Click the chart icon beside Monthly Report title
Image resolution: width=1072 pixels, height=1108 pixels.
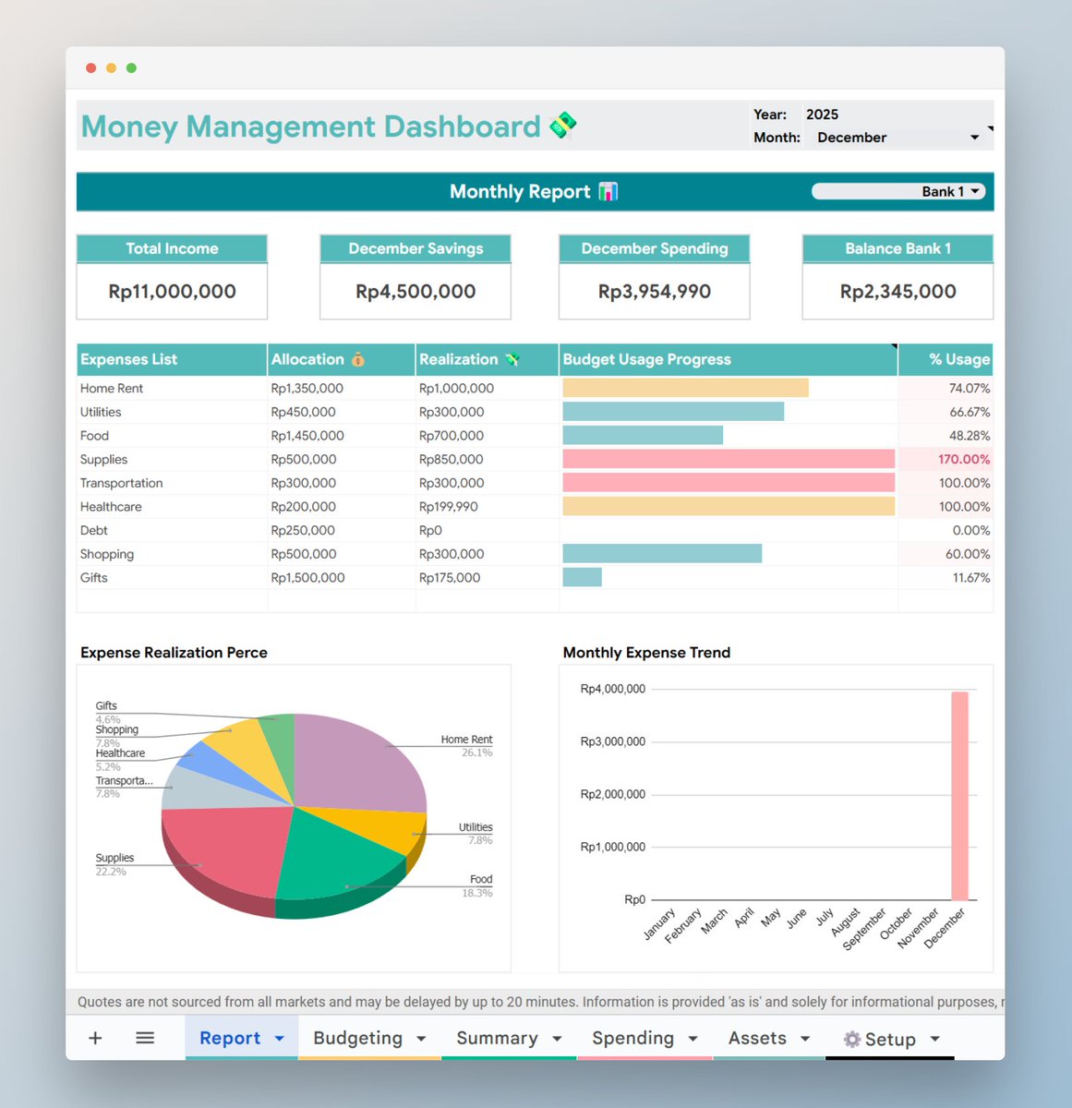pos(608,191)
